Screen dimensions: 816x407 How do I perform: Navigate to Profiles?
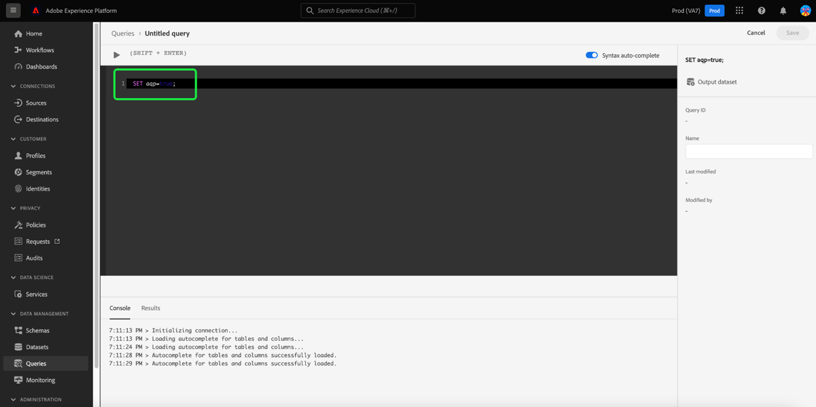pyautogui.click(x=34, y=155)
